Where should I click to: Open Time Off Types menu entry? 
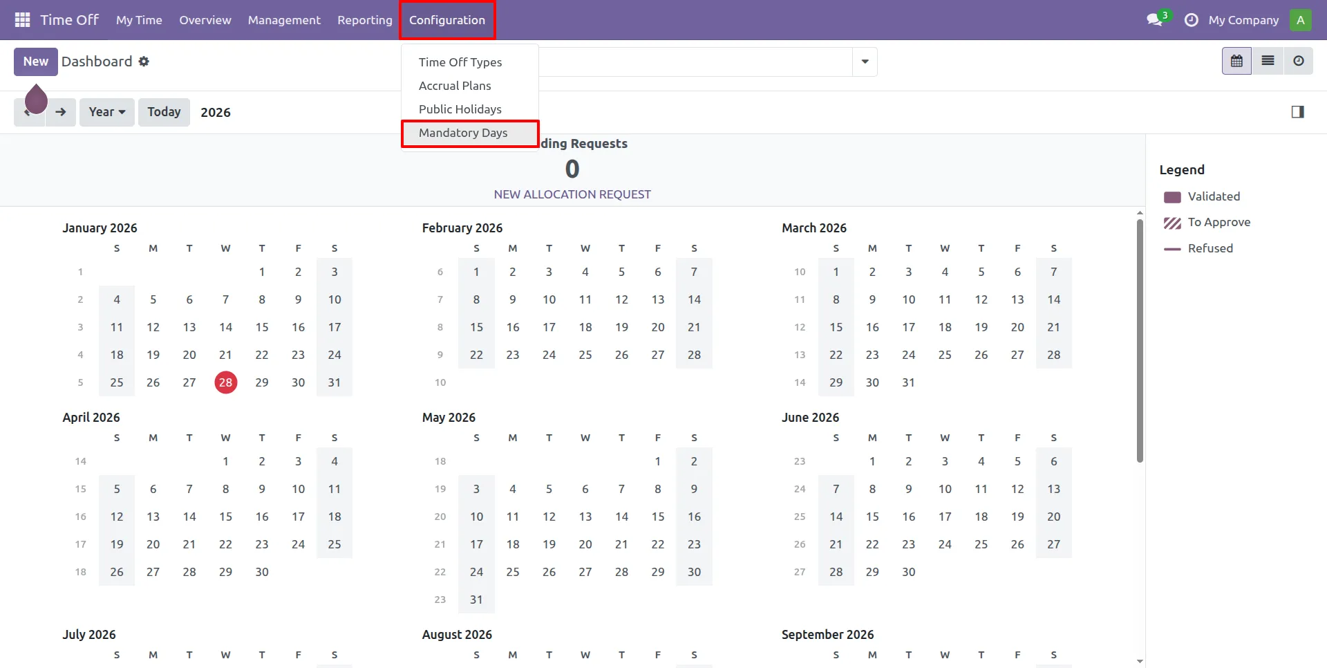[460, 62]
